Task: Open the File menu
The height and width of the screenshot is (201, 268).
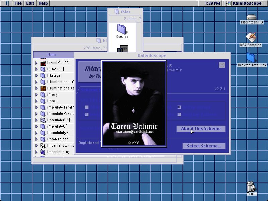Action: tap(18, 3)
